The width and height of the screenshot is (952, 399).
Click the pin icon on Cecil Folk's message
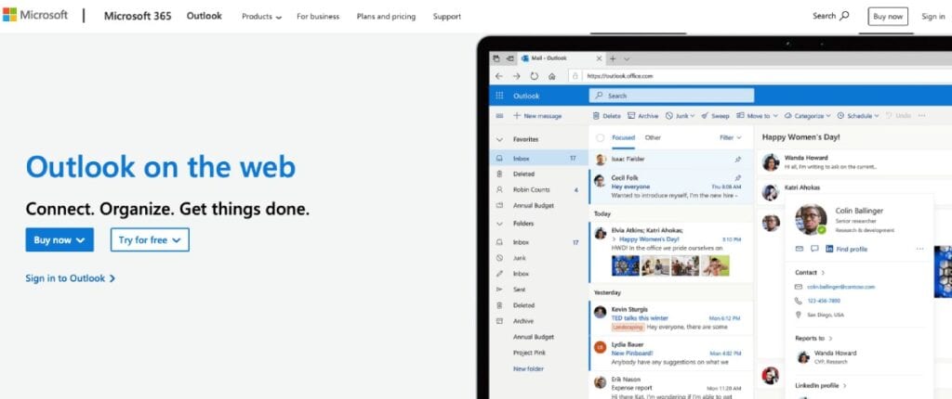737,177
